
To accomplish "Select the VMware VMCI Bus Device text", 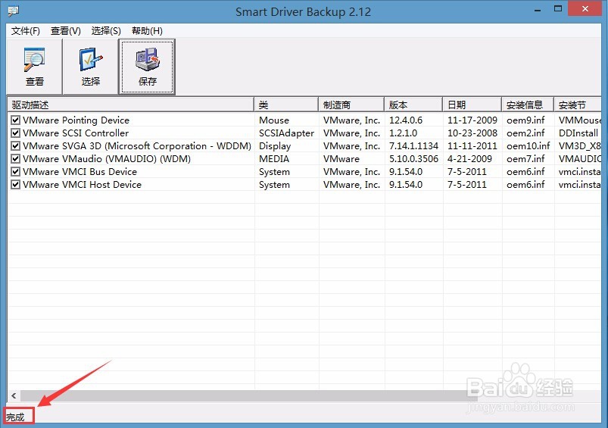I will tap(80, 171).
